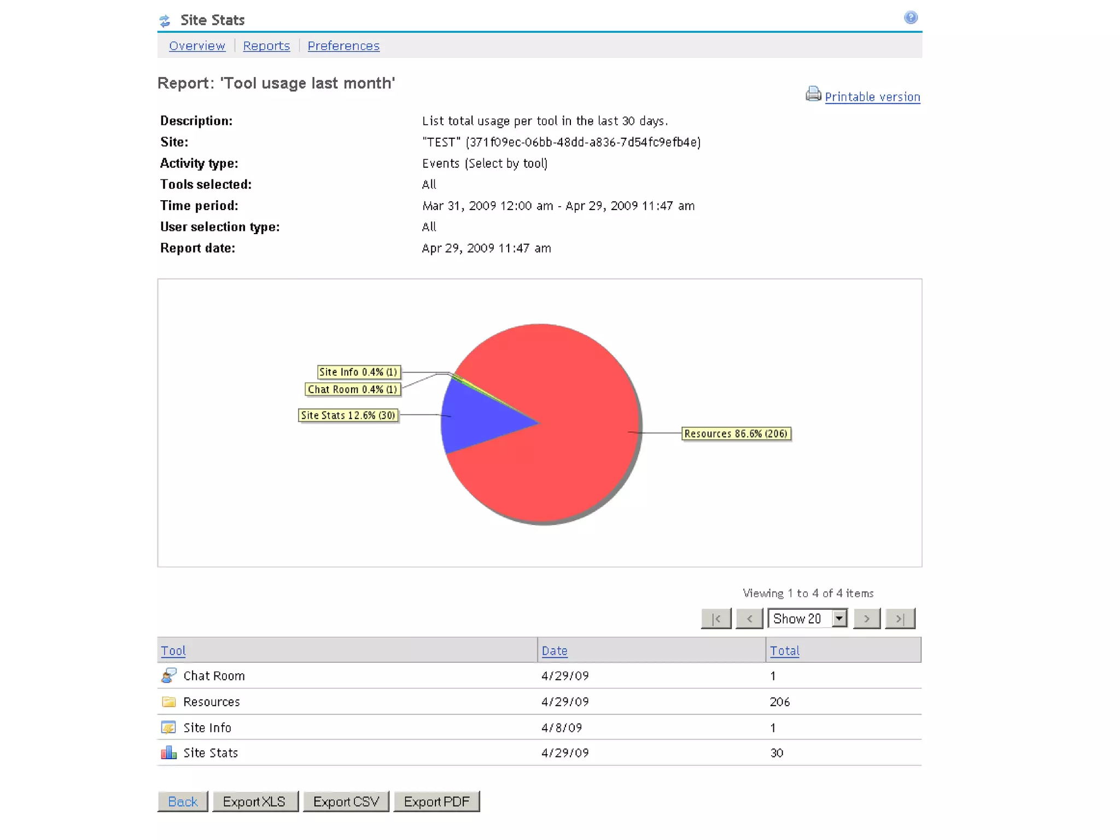Go to last page of results
The image size is (1120, 840).
pos(900,619)
